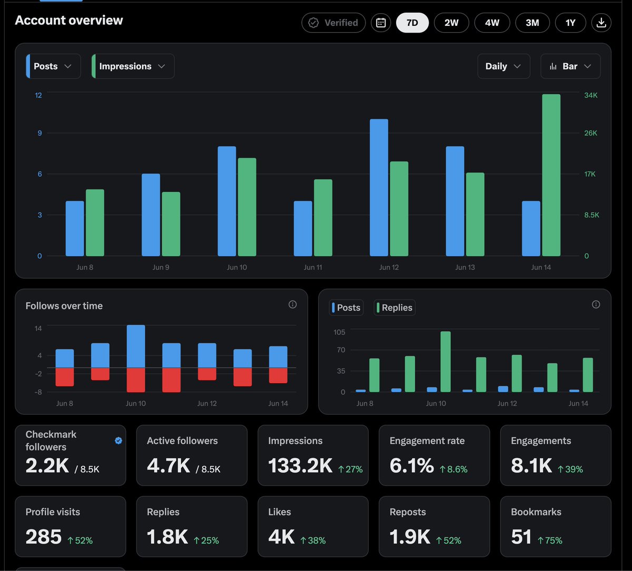Open the Impressions 133.2K card

(x=313, y=455)
